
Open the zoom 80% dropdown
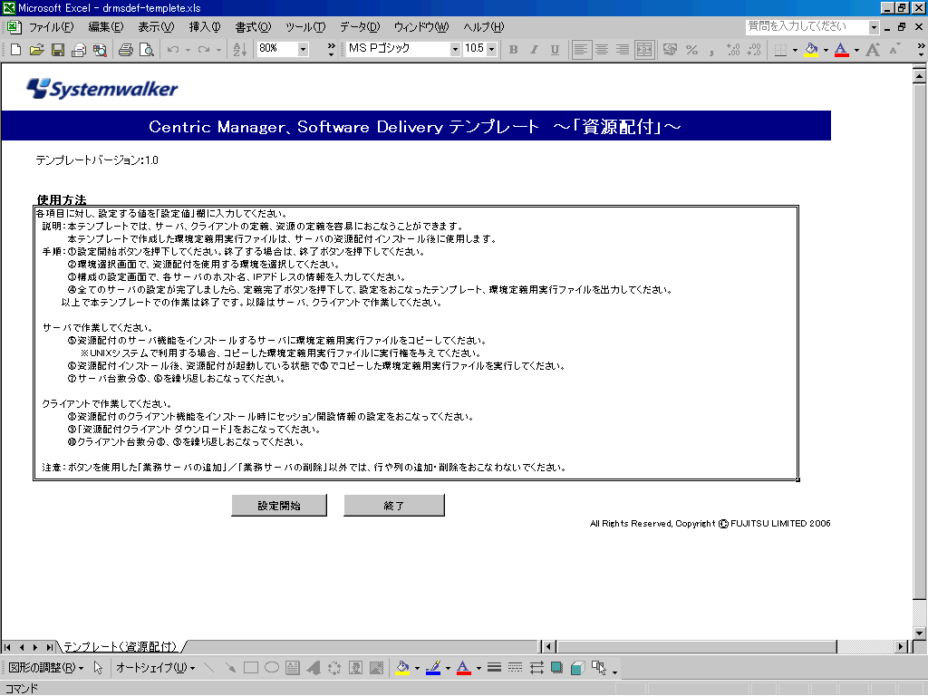point(303,49)
